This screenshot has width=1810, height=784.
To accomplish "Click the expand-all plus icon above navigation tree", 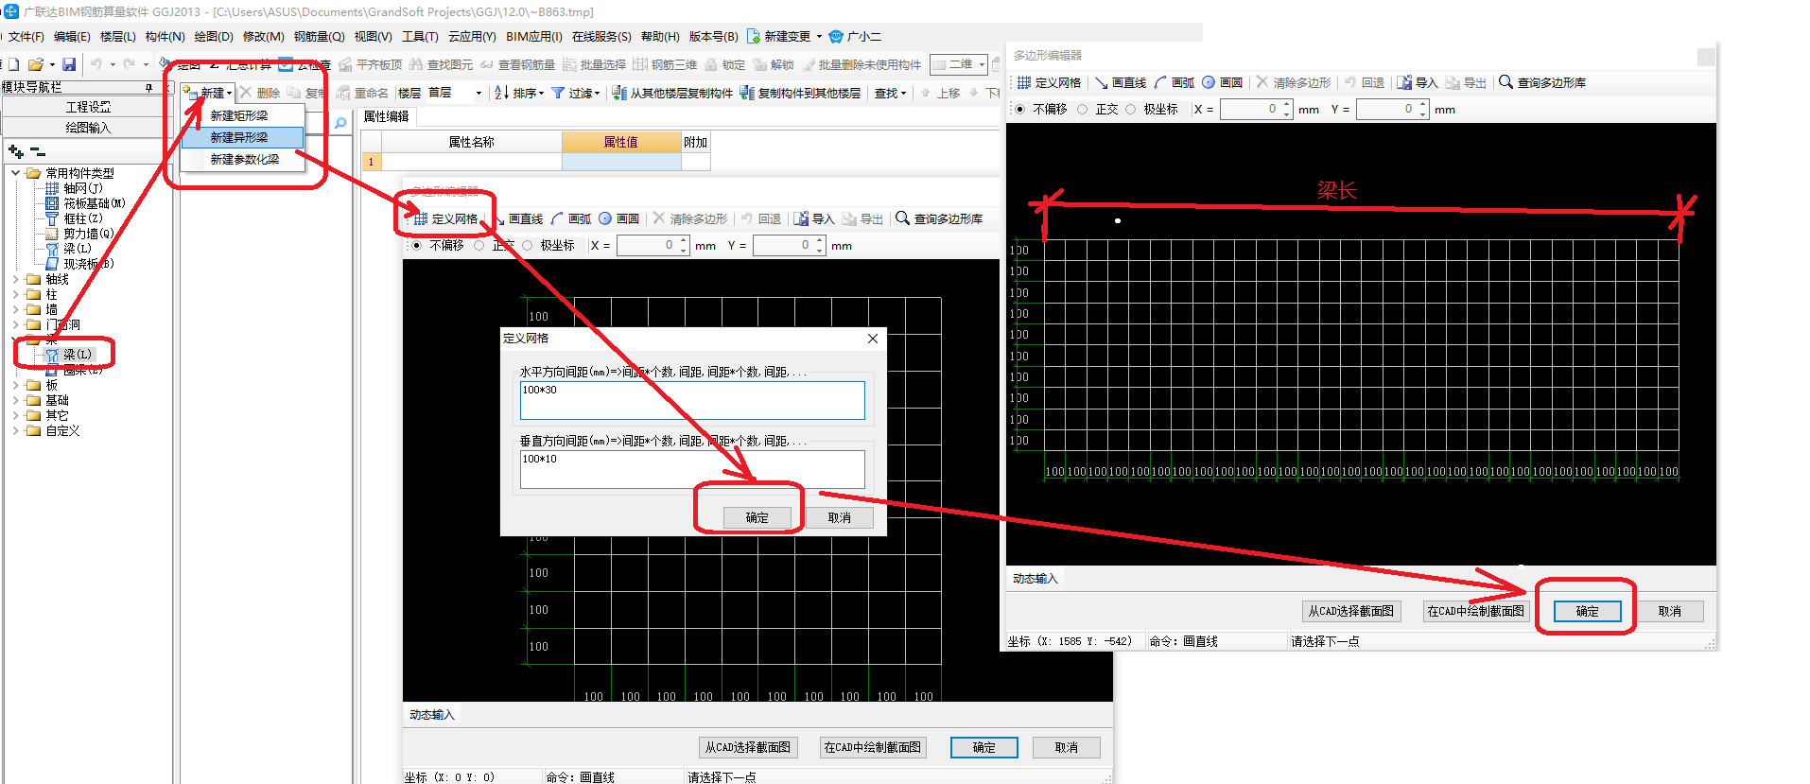I will pos(16,151).
